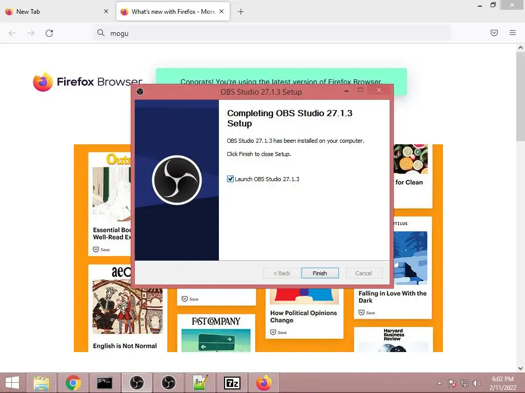Open File Explorer from the taskbar

pos(42,383)
